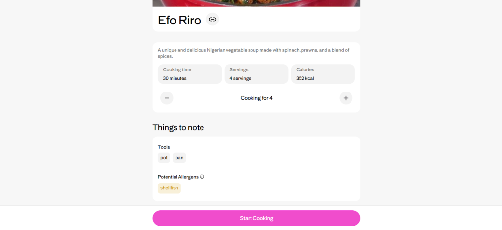This screenshot has width=502, height=230.
Task: Click the Calories label
Action: coord(305,70)
